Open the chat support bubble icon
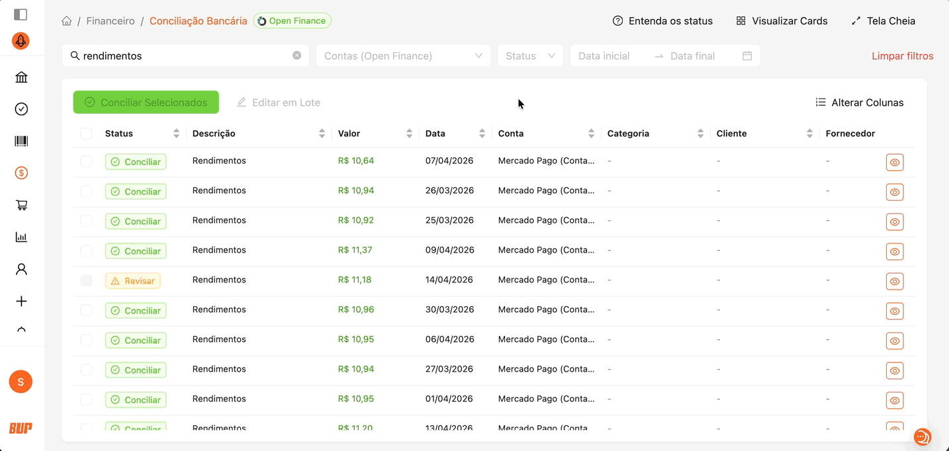The image size is (949, 451). (922, 436)
